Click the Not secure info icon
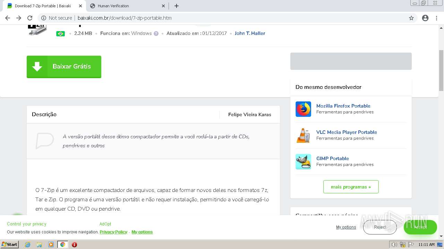 coord(44,18)
